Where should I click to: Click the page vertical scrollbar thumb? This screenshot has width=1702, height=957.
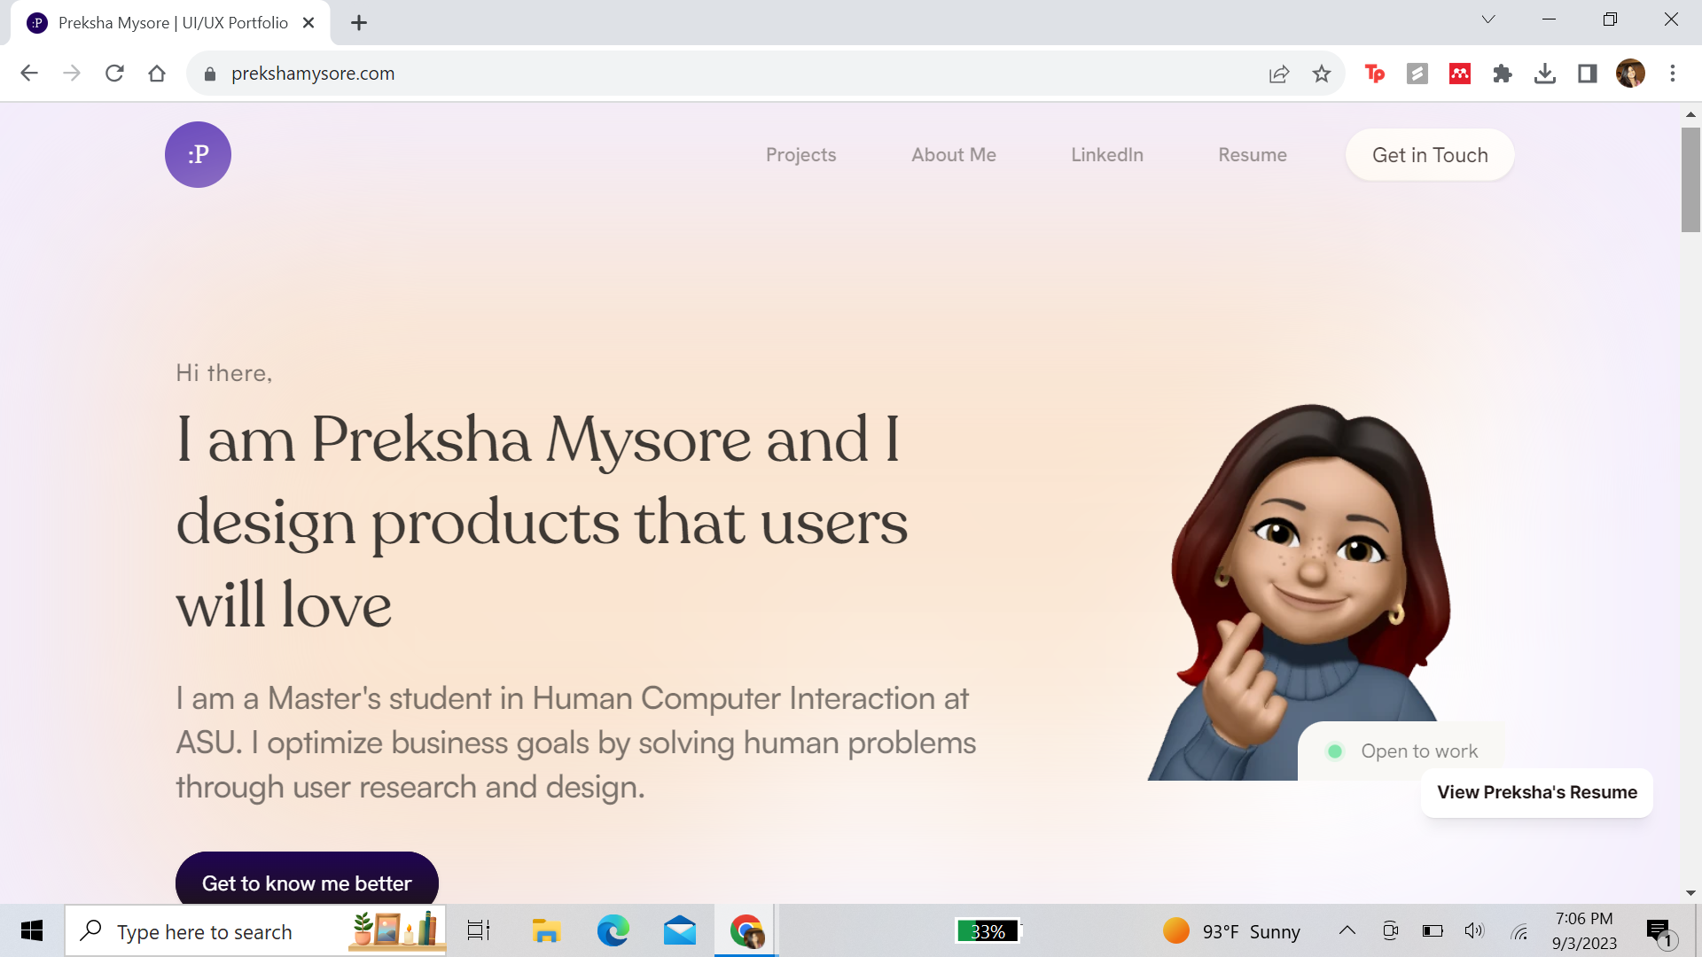point(1690,180)
